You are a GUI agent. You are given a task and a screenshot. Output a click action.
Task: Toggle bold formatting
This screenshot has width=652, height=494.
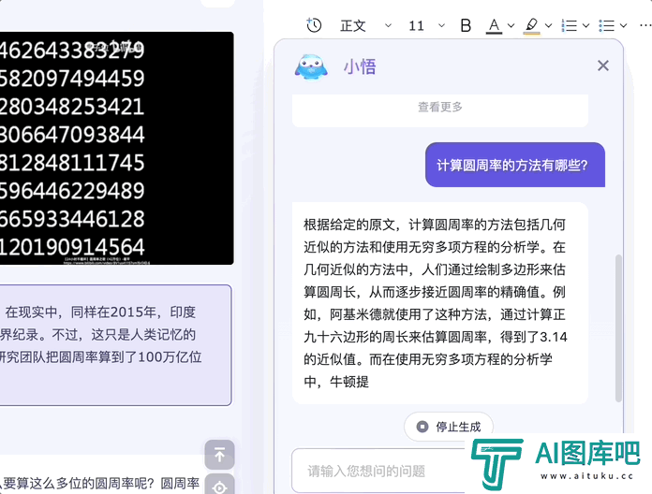click(466, 26)
